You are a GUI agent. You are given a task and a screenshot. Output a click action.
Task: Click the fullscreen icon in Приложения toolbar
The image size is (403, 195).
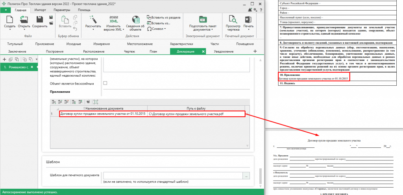[x=96, y=101]
